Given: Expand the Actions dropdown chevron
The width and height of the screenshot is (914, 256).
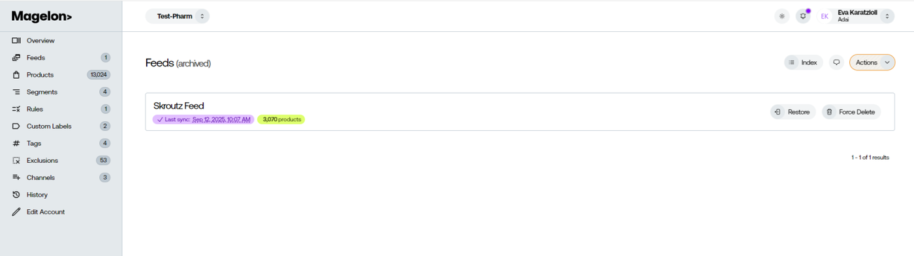Looking at the screenshot, I should point(887,63).
